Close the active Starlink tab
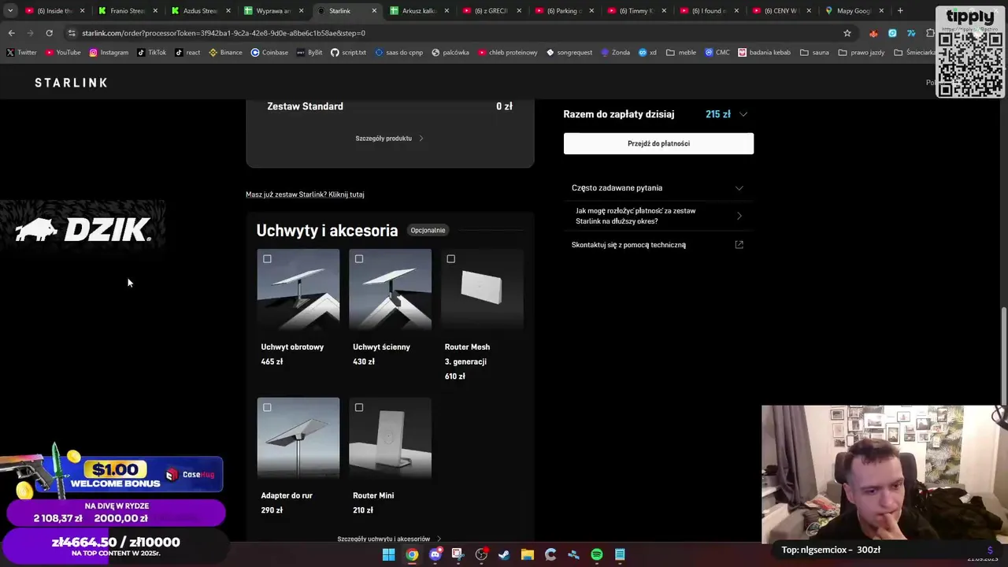The image size is (1008, 567). click(374, 11)
